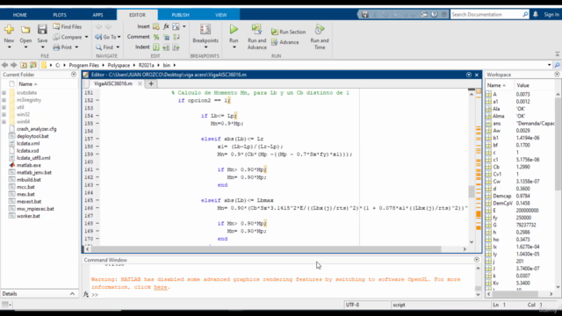This screenshot has width=562, height=316.
Task: Open Command Window actions menu icon
Action: 476,260
